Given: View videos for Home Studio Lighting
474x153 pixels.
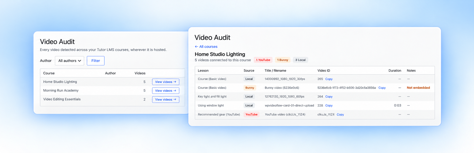Looking at the screenshot, I should 165,82.
